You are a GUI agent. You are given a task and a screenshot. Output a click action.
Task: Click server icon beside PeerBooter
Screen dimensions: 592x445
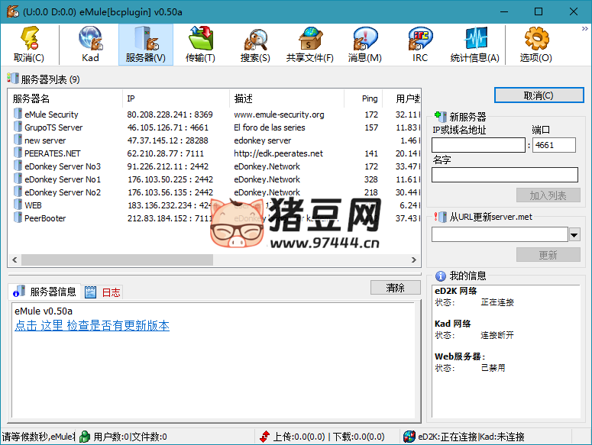[x=18, y=218]
